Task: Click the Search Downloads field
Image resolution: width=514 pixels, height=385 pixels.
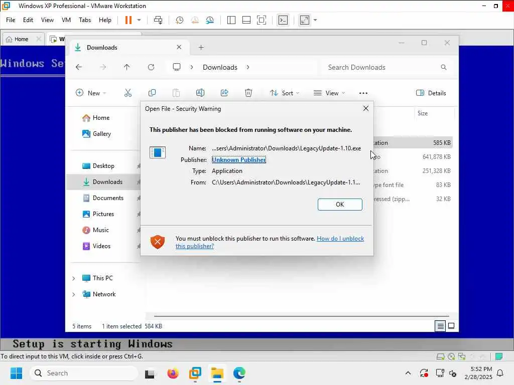Action: point(388,67)
